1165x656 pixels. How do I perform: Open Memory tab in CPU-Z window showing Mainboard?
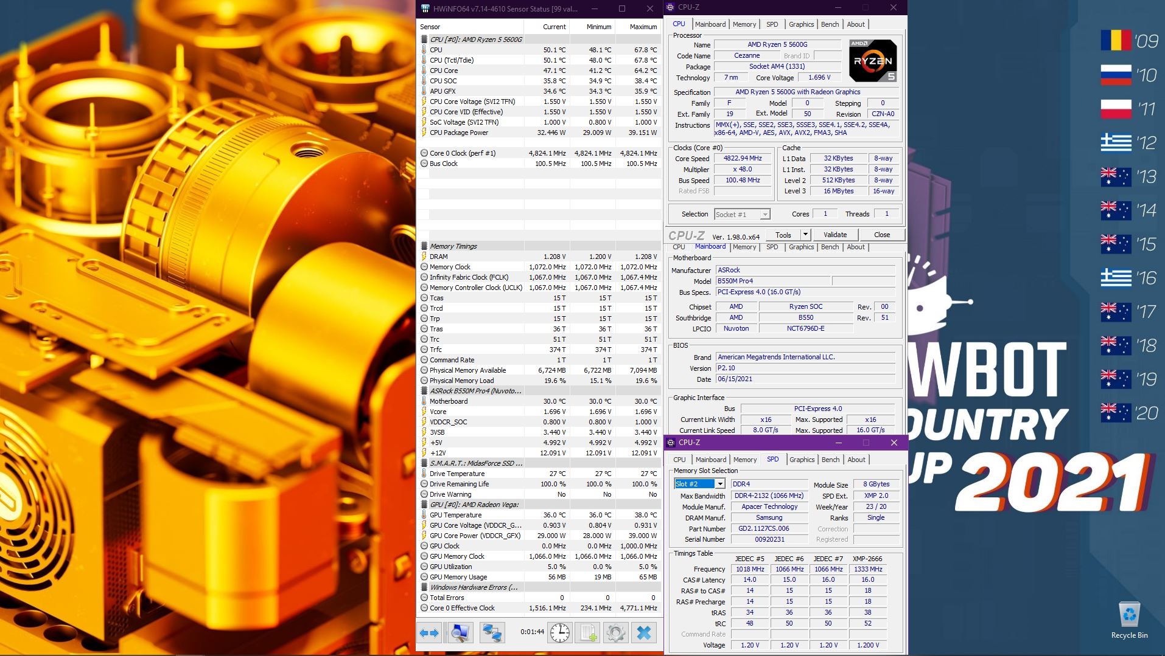tap(744, 247)
